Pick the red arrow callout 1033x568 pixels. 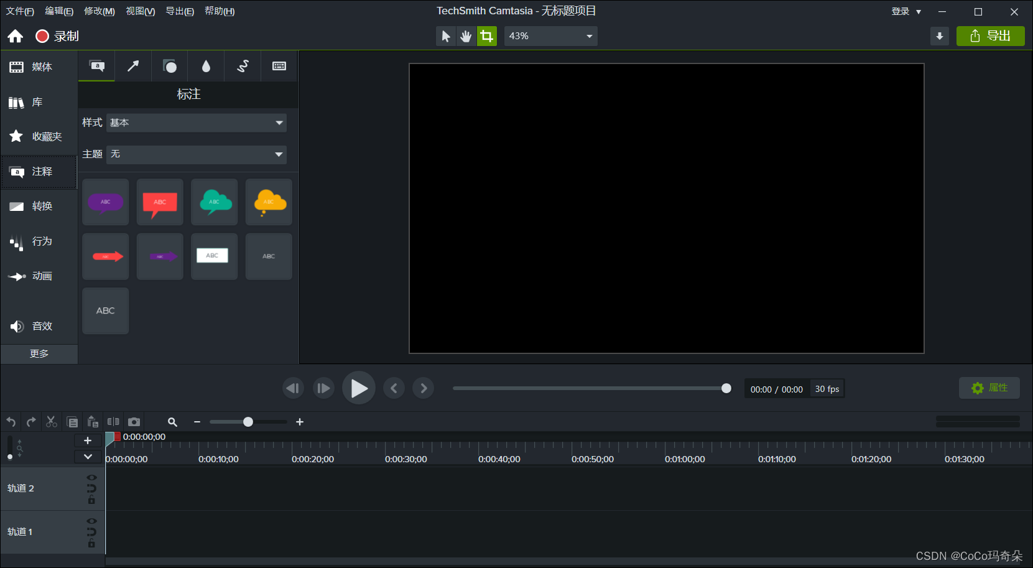pyautogui.click(x=106, y=256)
